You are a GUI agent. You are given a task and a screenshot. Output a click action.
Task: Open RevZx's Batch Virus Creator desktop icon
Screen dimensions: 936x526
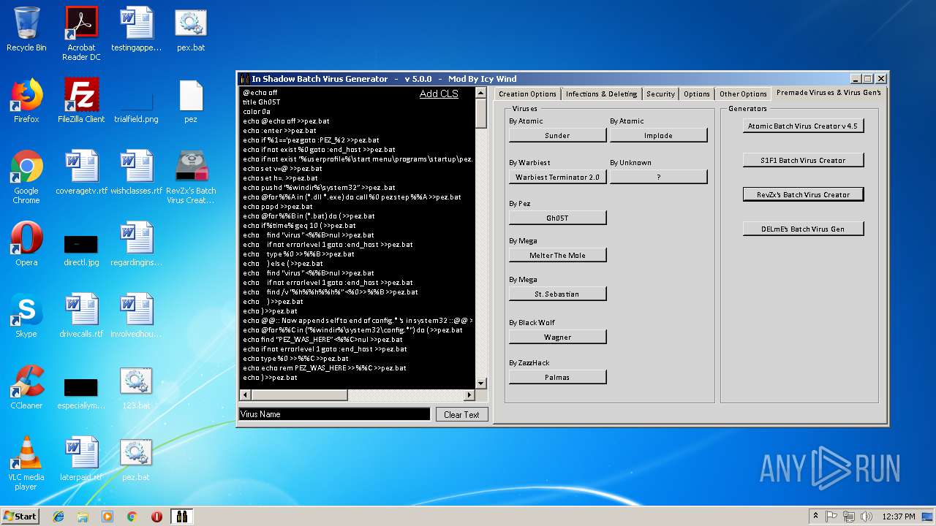click(191, 177)
